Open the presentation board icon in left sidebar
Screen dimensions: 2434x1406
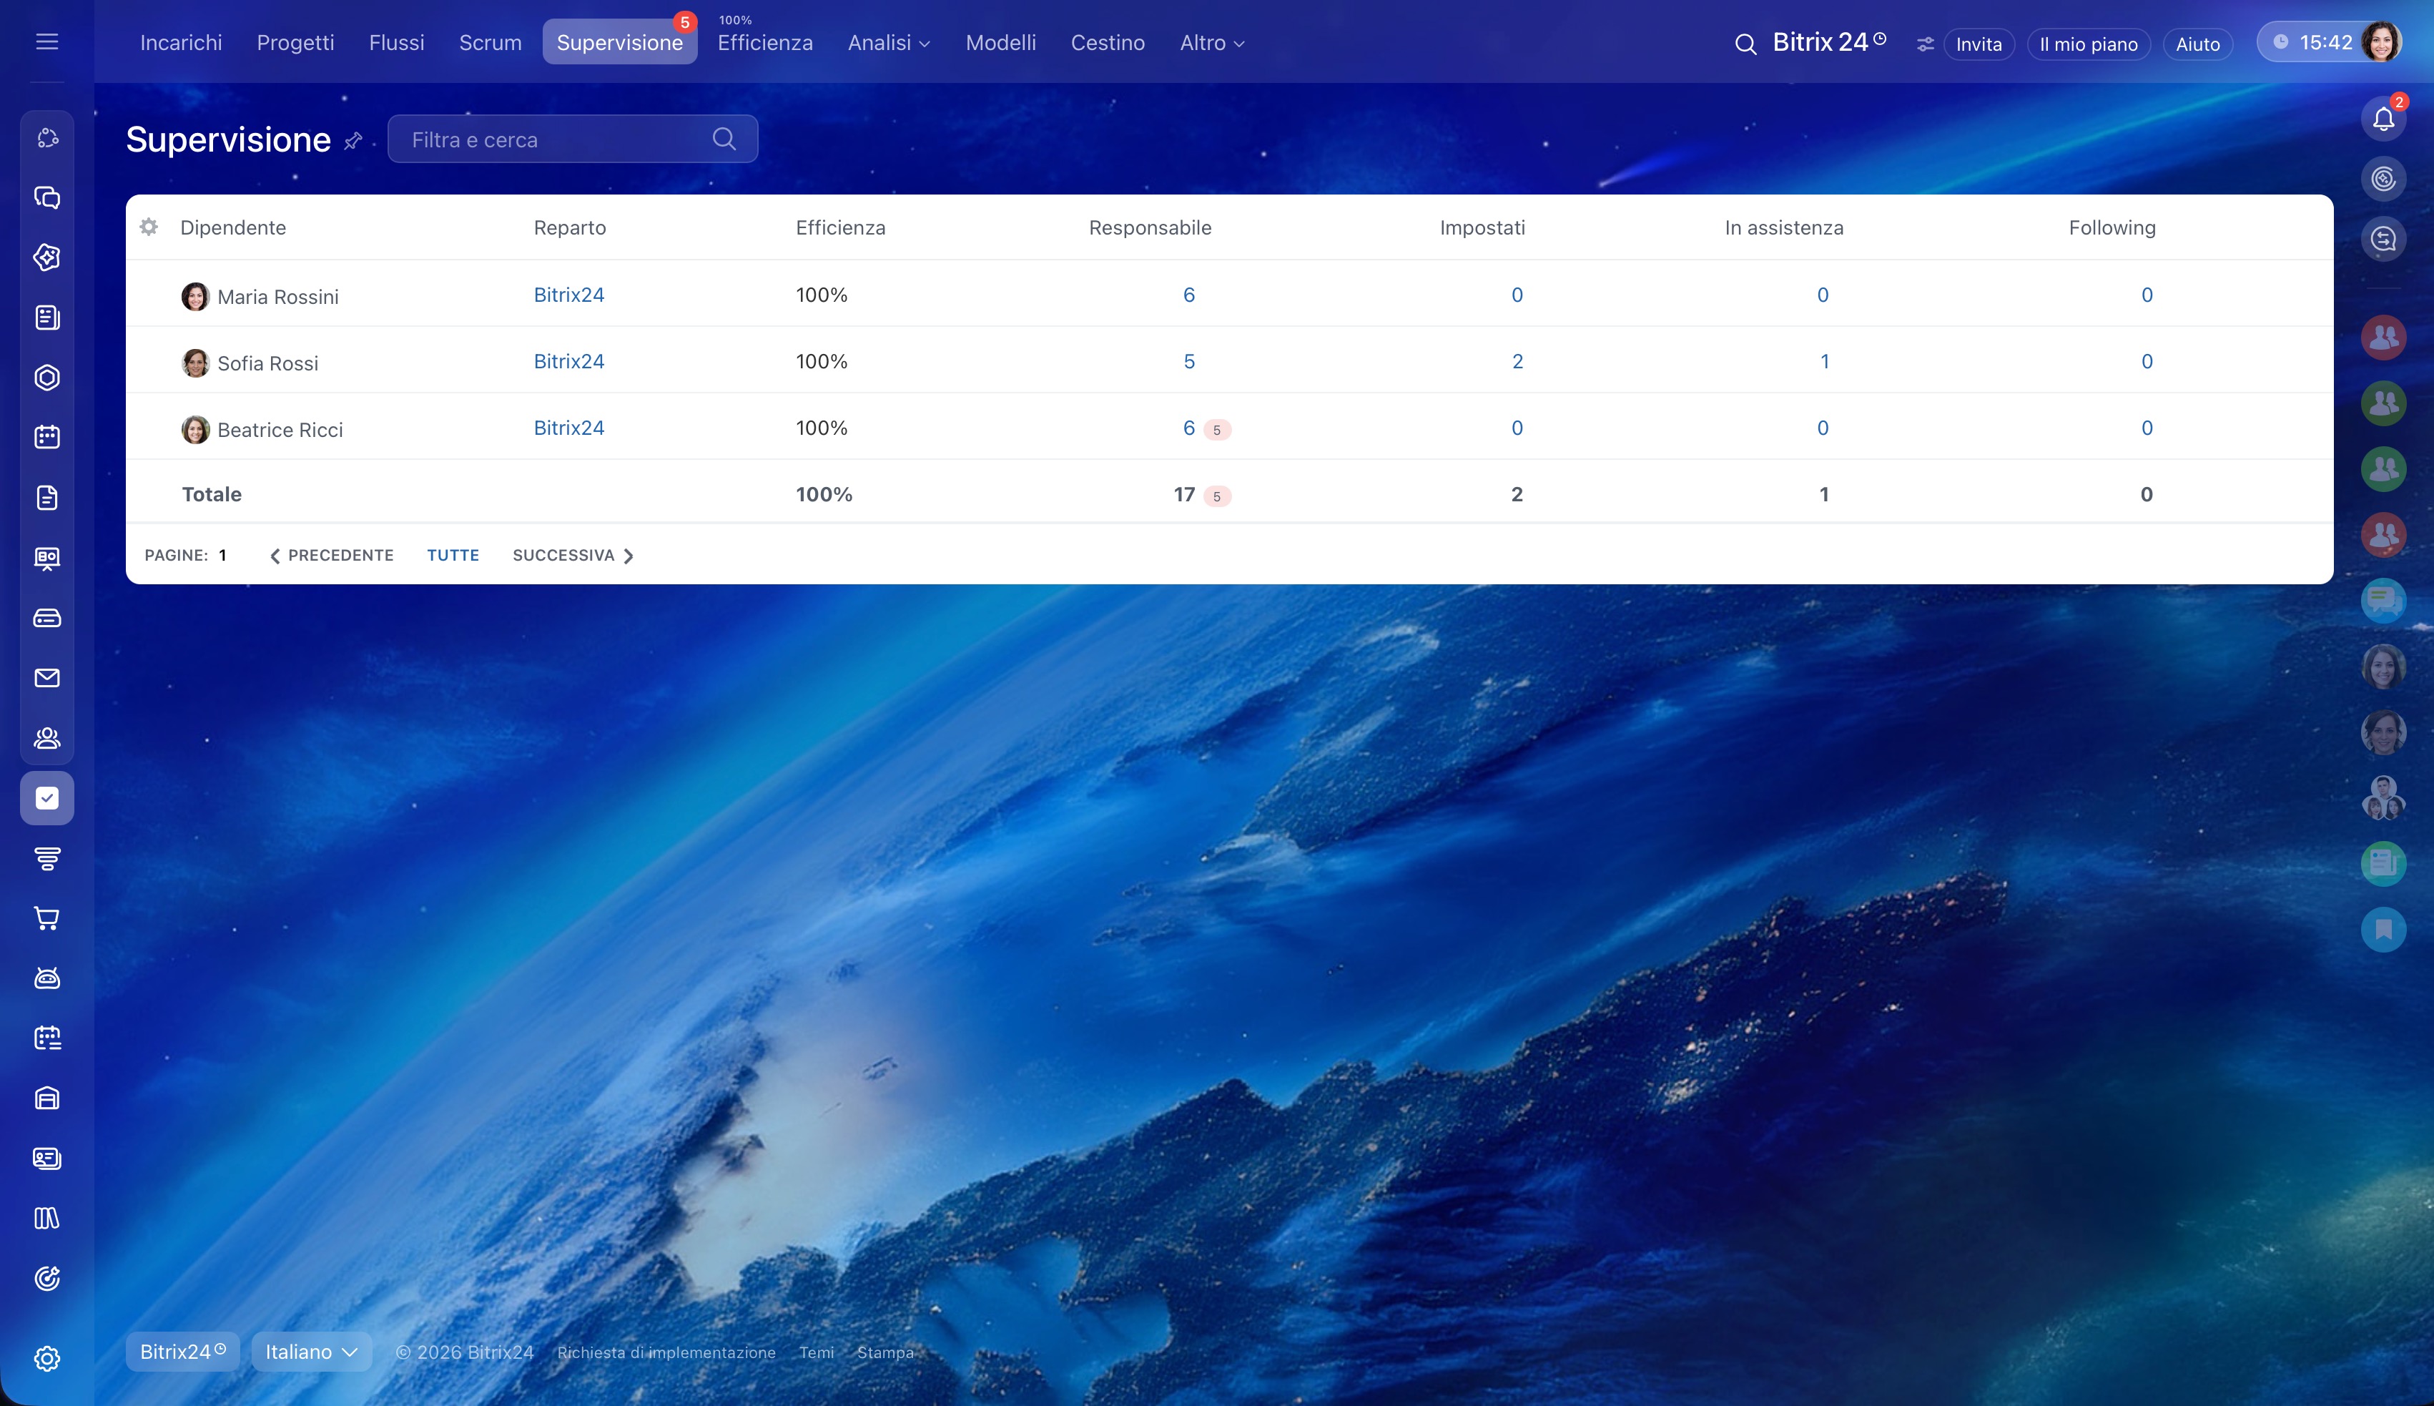pos(46,558)
